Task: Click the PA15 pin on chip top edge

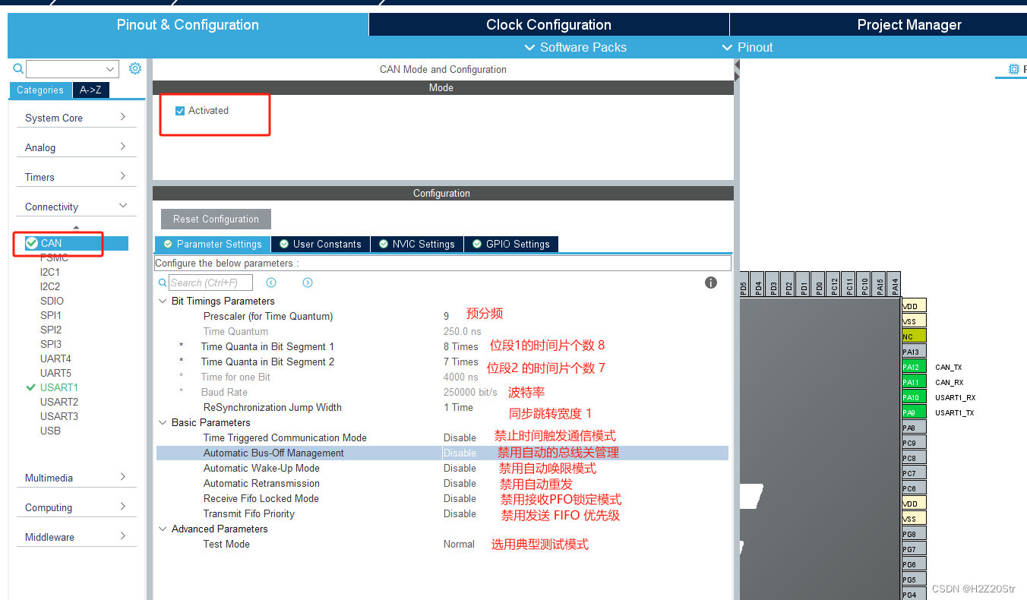Action: point(880,285)
